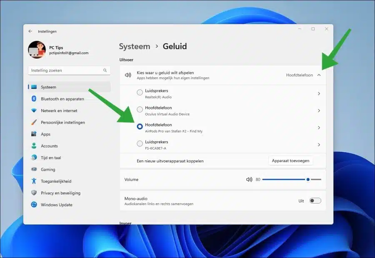Click the pctipsinfo01@gmail.com account email
Viewport: 375px width, 258px height.
pyautogui.click(x=69, y=53)
